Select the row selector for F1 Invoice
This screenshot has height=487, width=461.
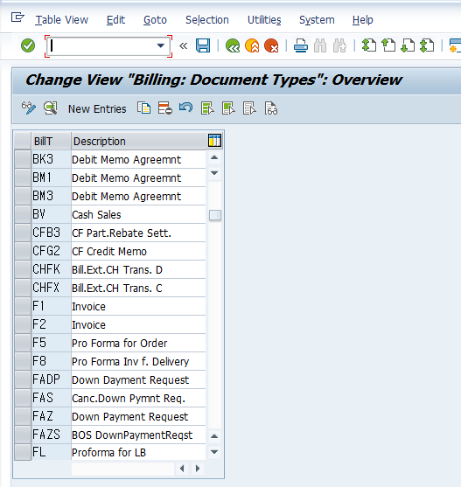[x=23, y=306]
